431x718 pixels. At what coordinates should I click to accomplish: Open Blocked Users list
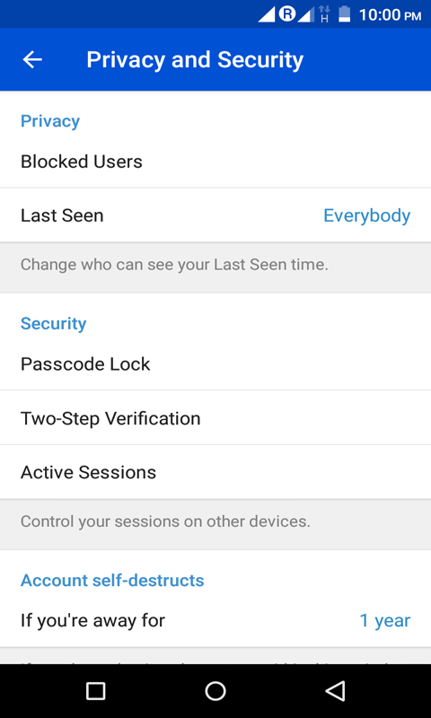[215, 162]
